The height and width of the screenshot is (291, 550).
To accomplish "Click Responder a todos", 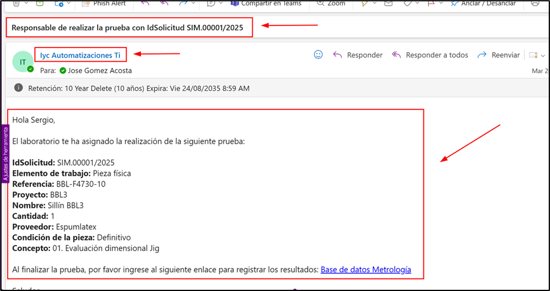I will coord(430,55).
